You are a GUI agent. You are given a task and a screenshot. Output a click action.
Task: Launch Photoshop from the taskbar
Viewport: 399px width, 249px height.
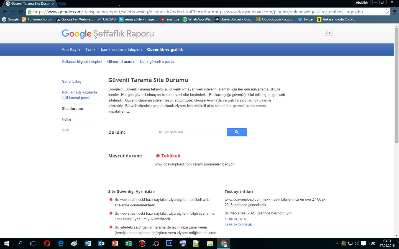pos(169,243)
